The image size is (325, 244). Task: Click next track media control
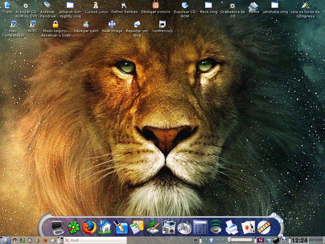click(224, 240)
